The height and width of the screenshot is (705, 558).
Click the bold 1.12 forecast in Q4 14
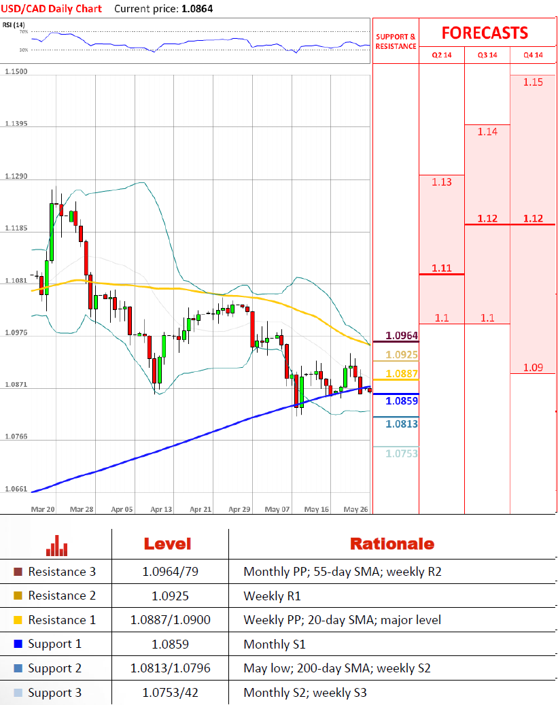point(533,218)
